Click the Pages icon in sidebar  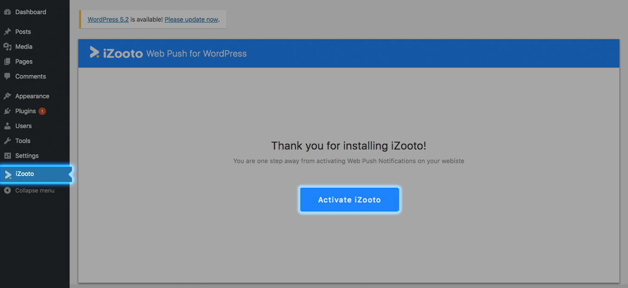7,61
